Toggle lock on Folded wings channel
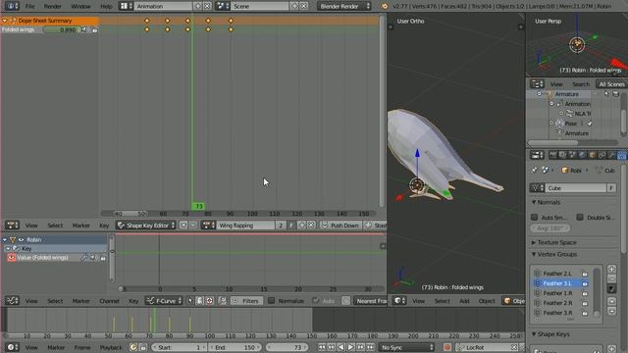The height and width of the screenshot is (353, 628). click(x=94, y=30)
